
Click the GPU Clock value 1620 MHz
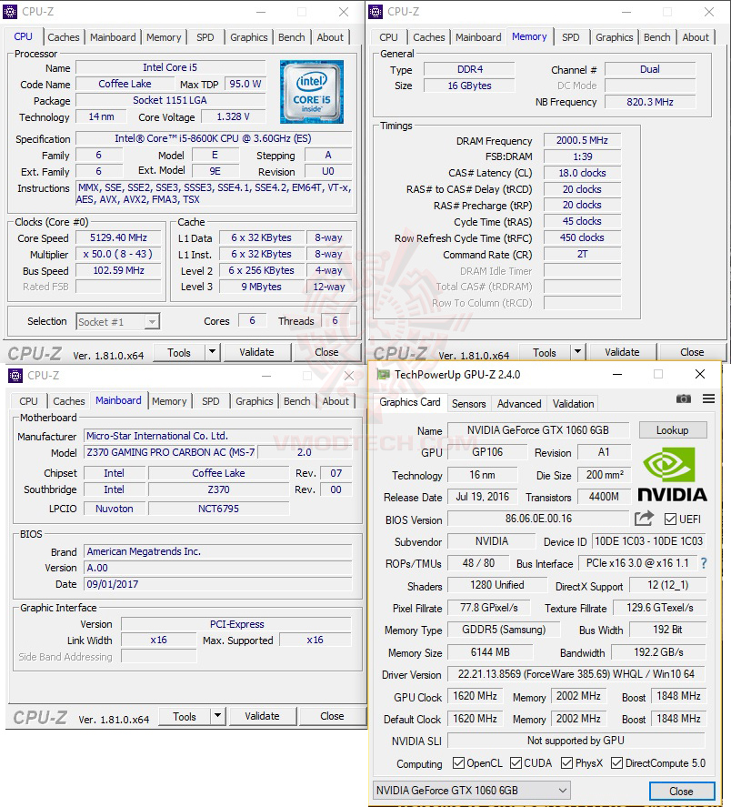pos(475,696)
